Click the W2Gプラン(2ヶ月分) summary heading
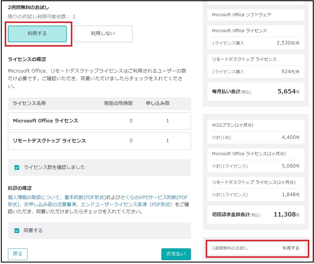This screenshot has height=264, width=314. point(233,125)
